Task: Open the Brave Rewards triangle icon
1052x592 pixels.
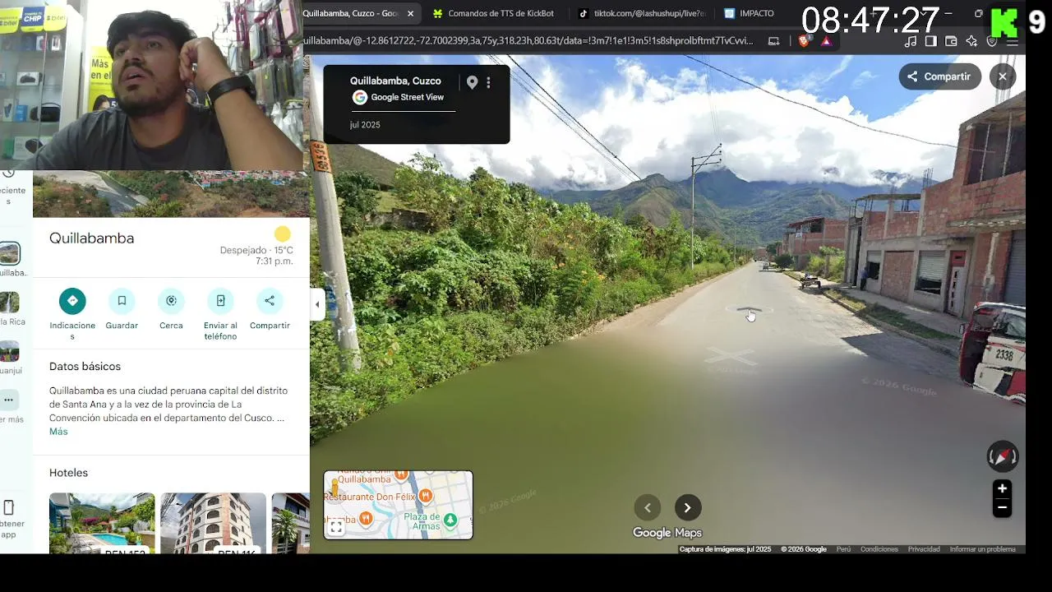Action: pyautogui.click(x=826, y=41)
